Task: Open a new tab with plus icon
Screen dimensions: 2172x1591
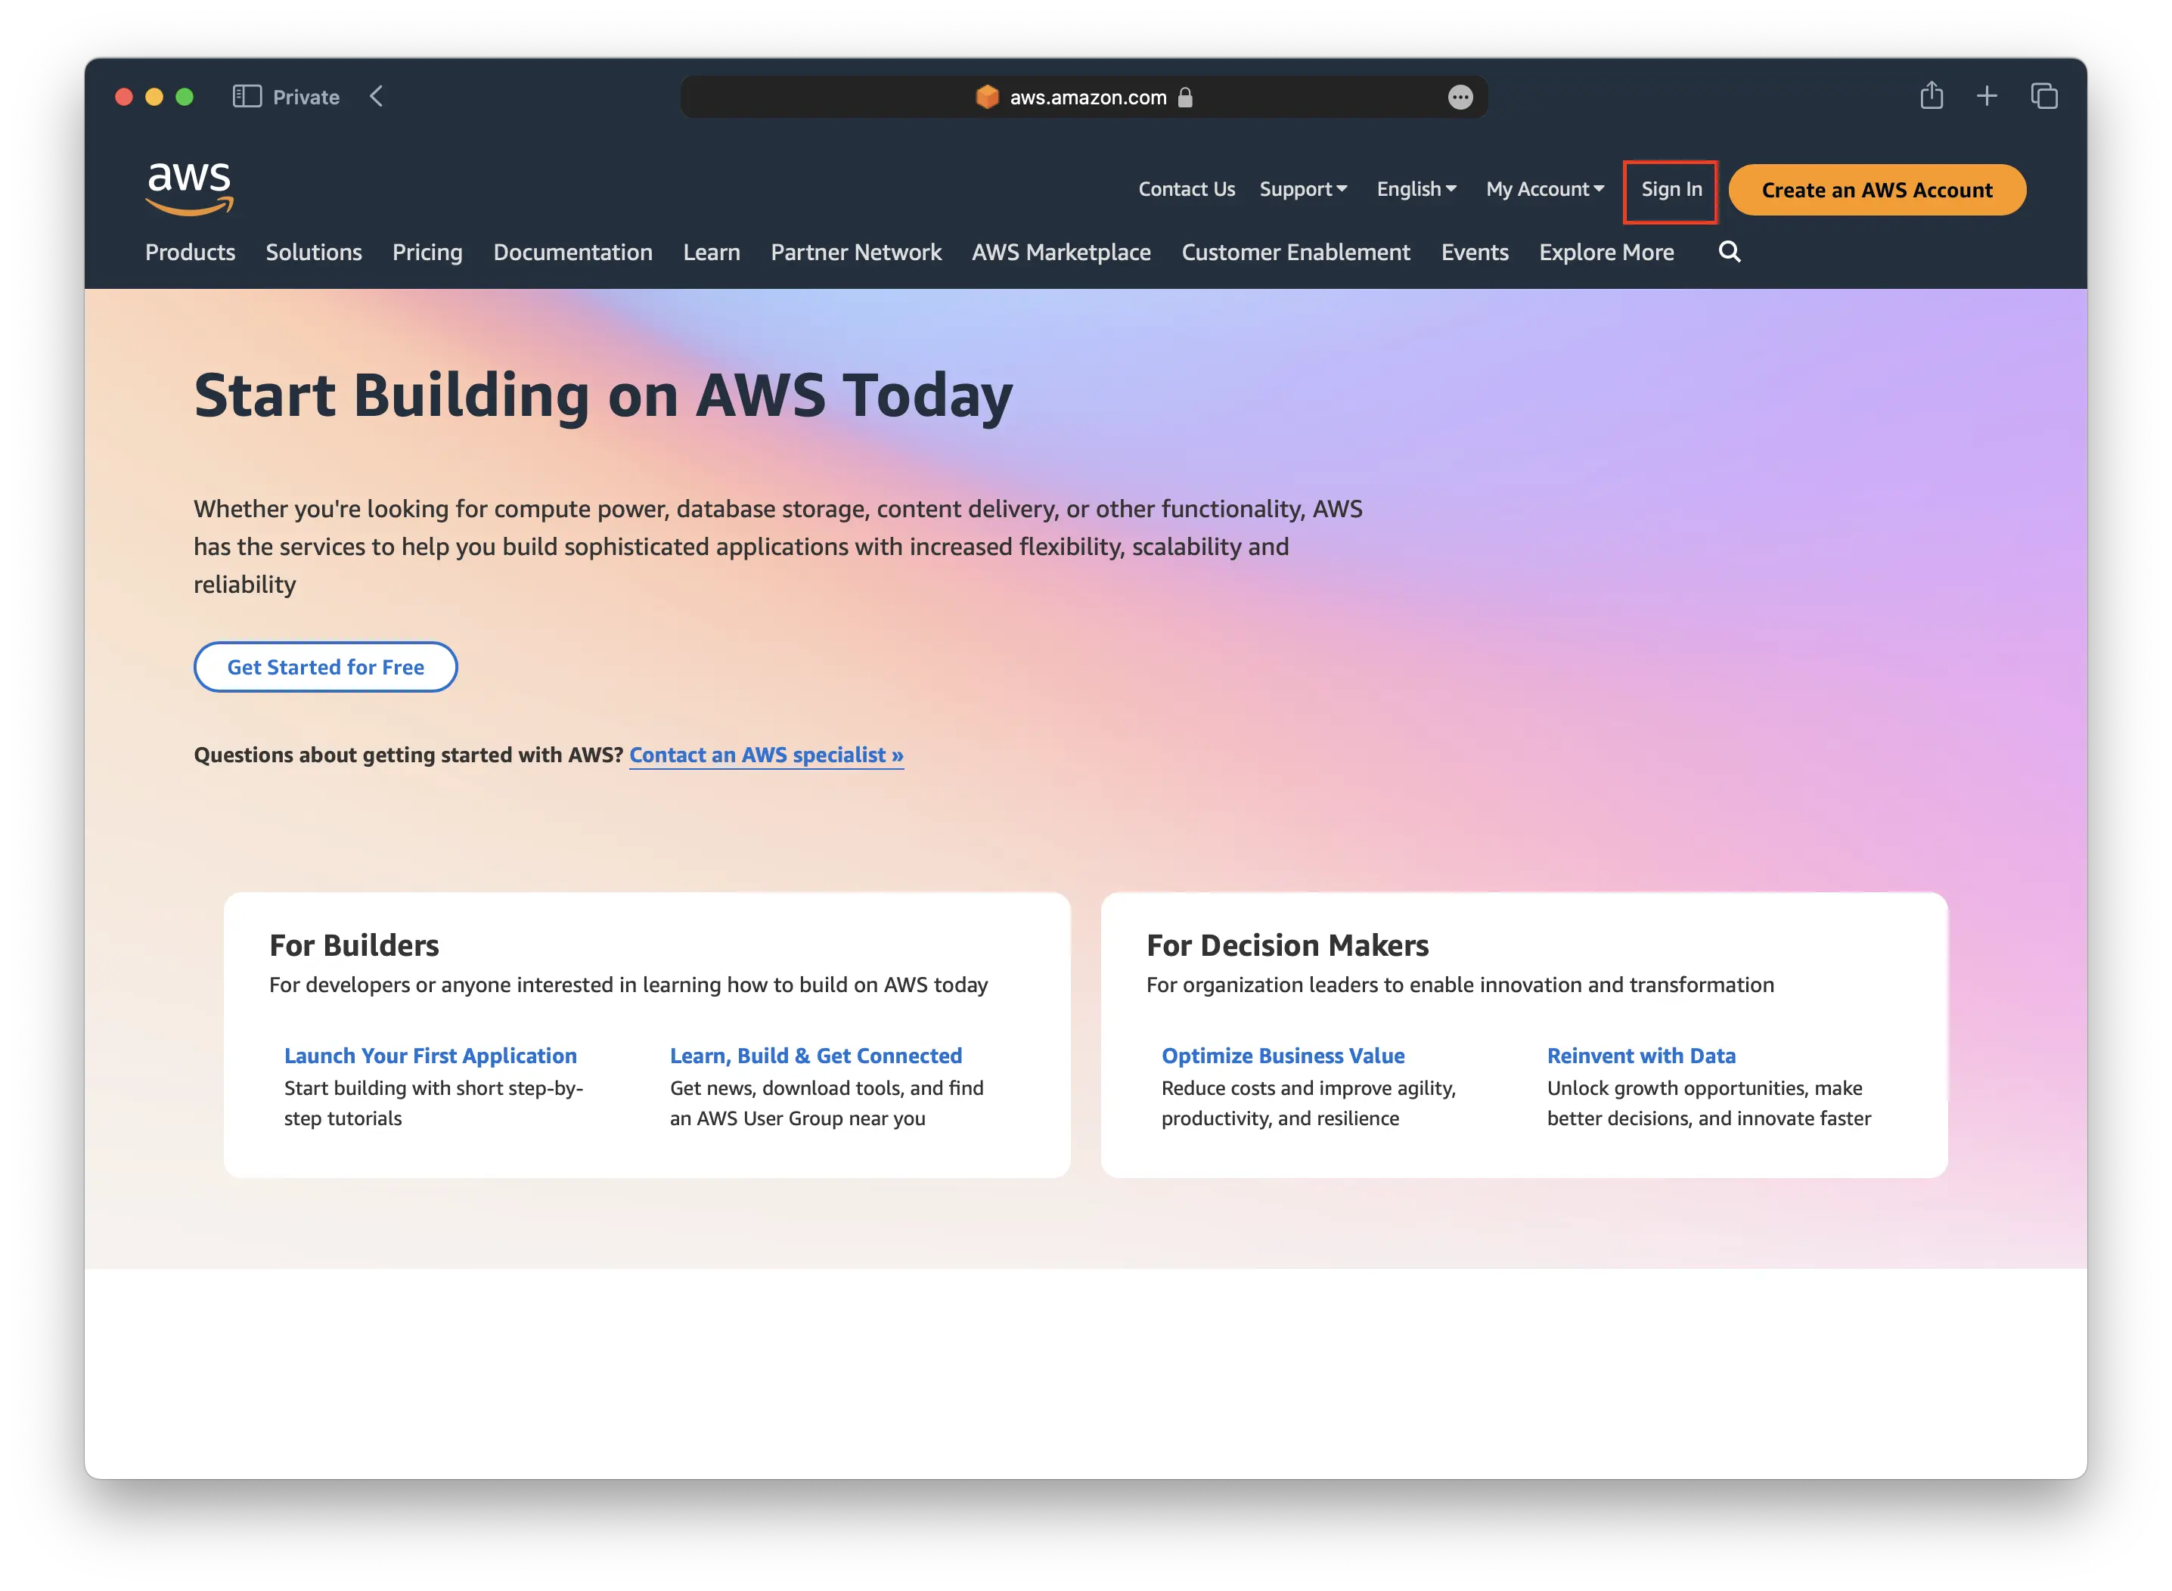Action: point(1986,96)
